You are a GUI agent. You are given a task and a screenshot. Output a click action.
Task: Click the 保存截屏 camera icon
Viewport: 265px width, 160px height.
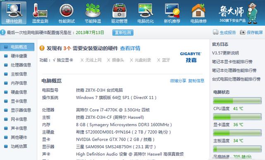tap(243, 32)
